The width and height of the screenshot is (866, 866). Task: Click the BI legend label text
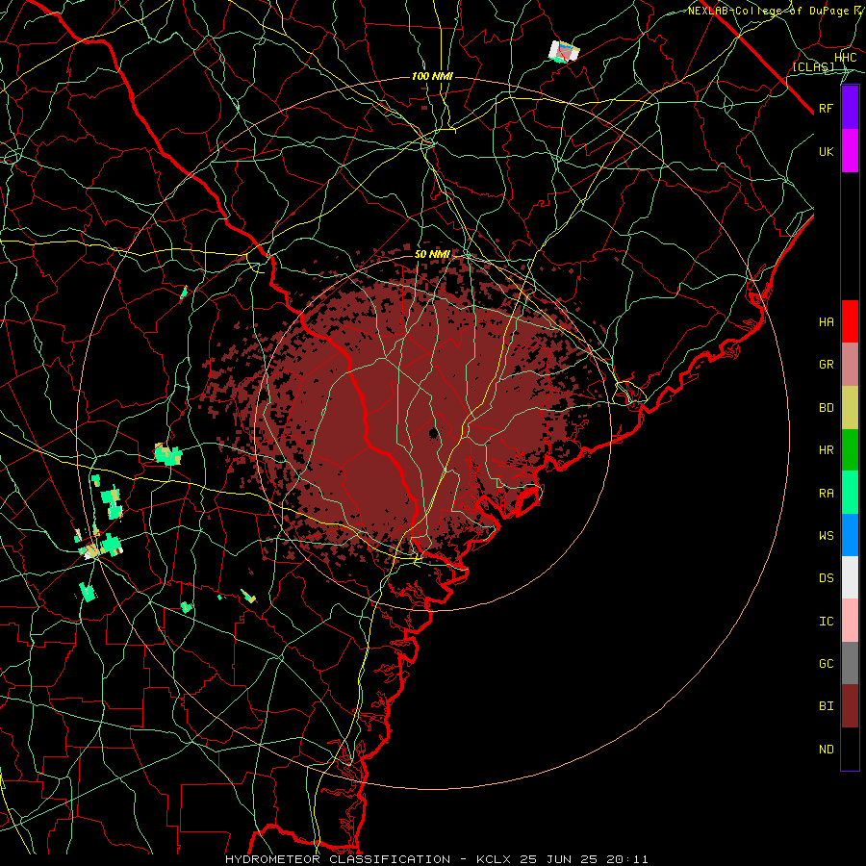coord(827,706)
